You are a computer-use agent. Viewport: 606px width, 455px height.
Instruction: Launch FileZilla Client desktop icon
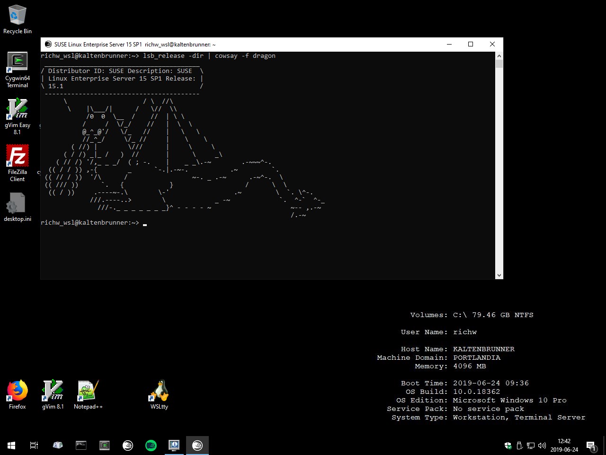tap(18, 163)
